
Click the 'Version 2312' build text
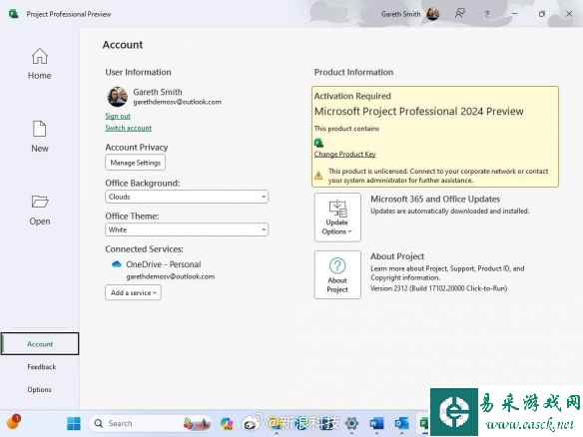click(x=438, y=288)
